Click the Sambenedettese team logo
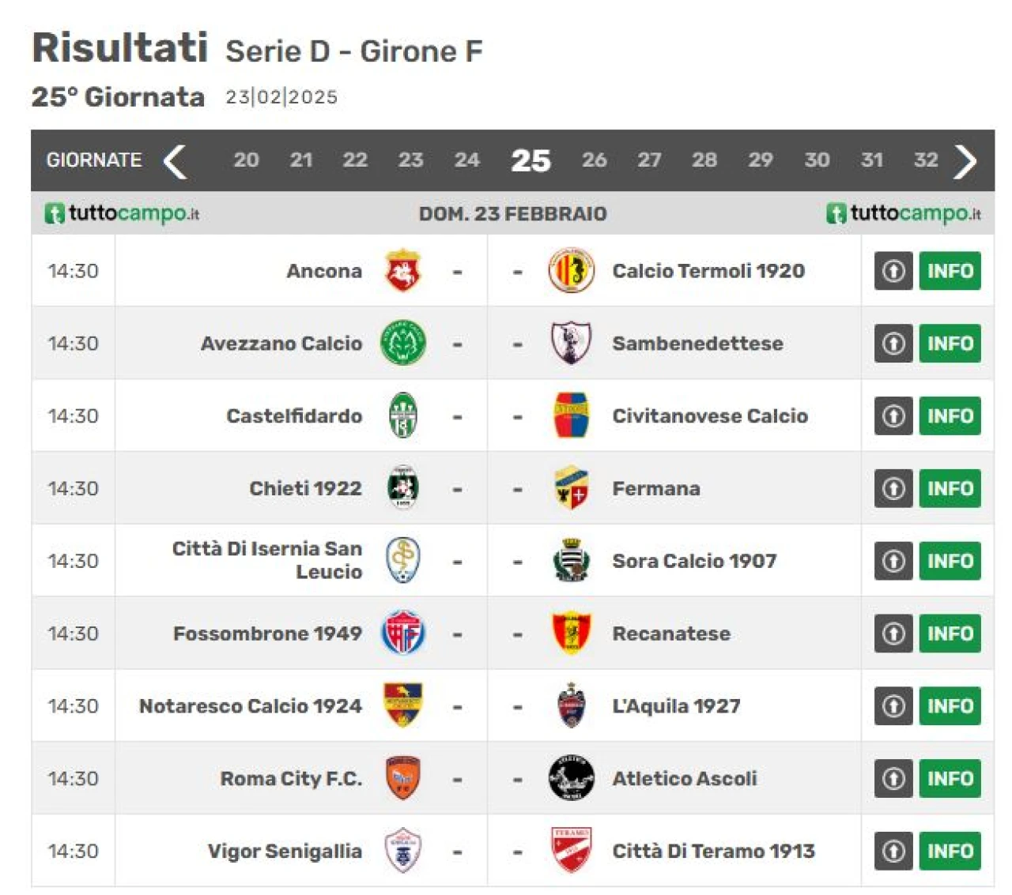 click(571, 343)
